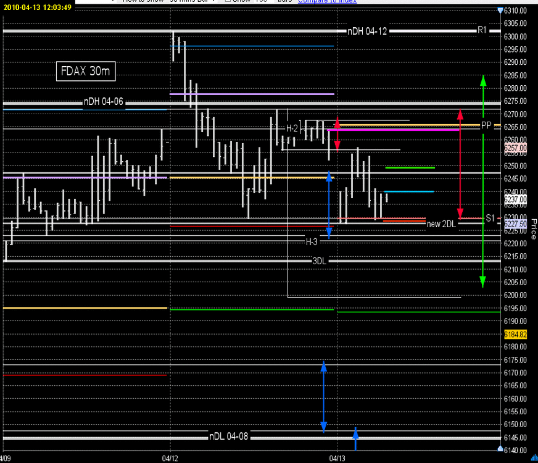The height and width of the screenshot is (463, 538).
Task: Click the H-2 annotation label
Action: coord(292,128)
